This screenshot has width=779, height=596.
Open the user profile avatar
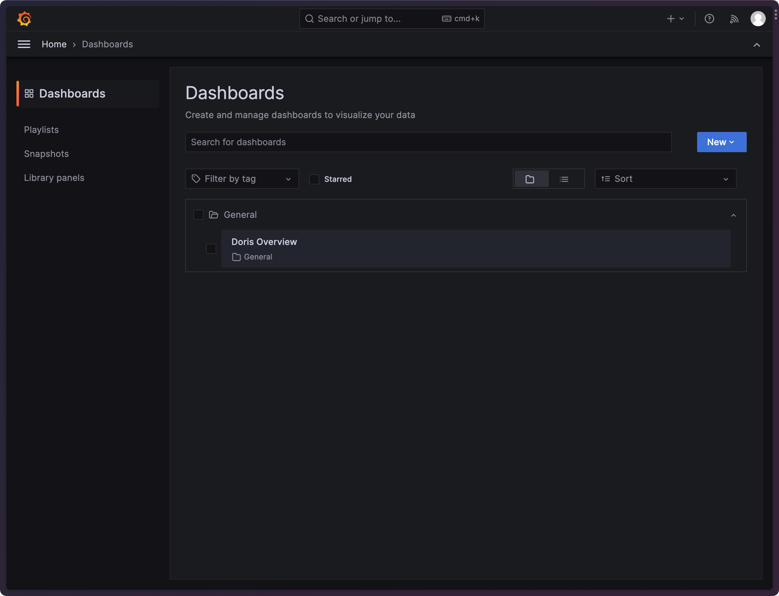point(758,18)
